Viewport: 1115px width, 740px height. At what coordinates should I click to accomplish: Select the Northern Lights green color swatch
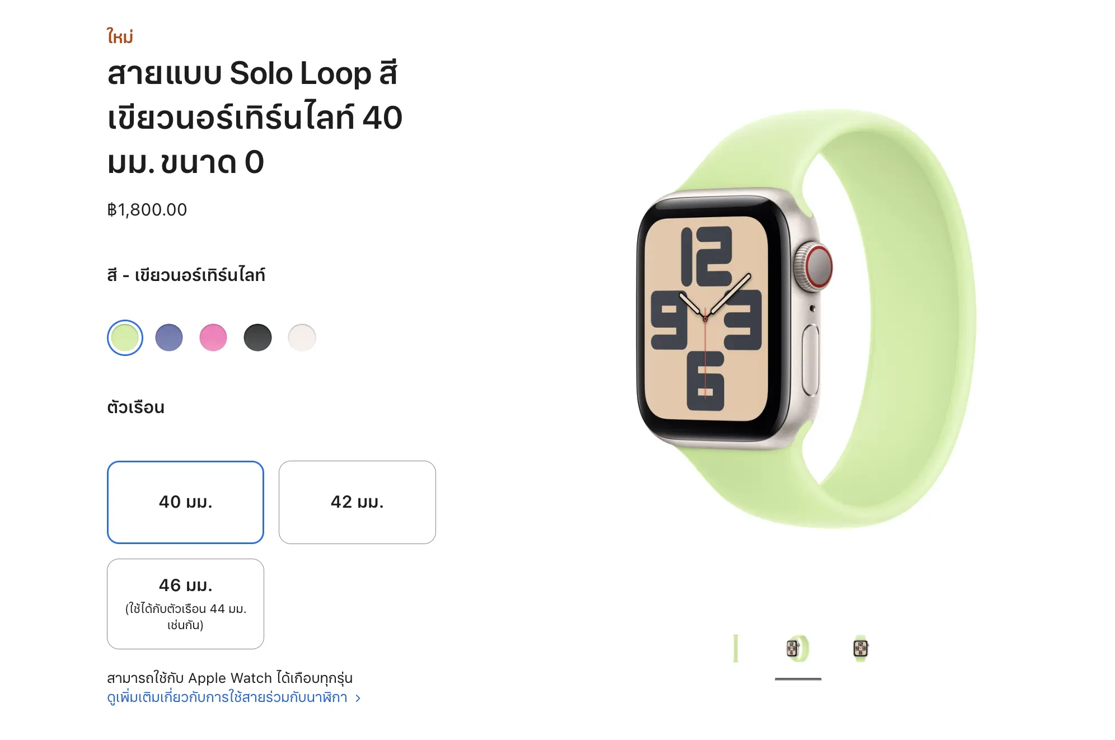(x=125, y=338)
